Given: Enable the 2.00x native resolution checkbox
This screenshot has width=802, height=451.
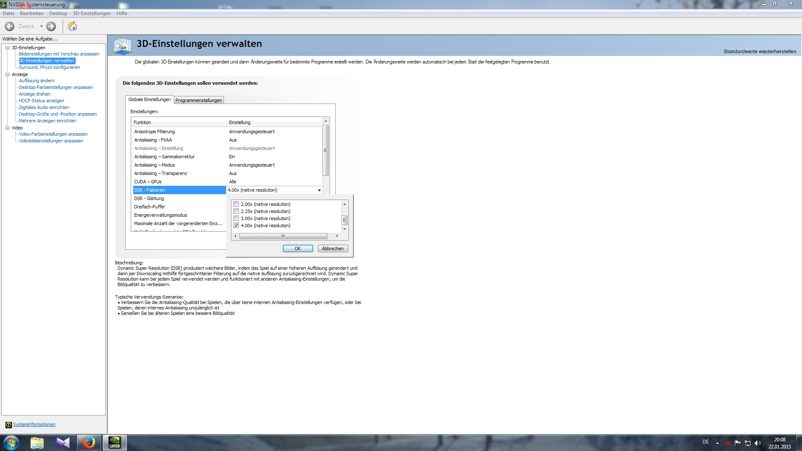Looking at the screenshot, I should (x=236, y=204).
